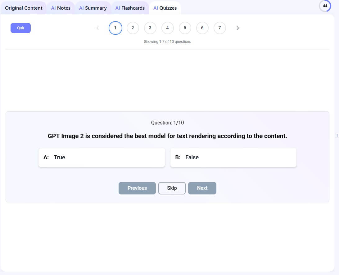Switch to the AI Notes tab
The height and width of the screenshot is (275, 339).
click(x=61, y=8)
